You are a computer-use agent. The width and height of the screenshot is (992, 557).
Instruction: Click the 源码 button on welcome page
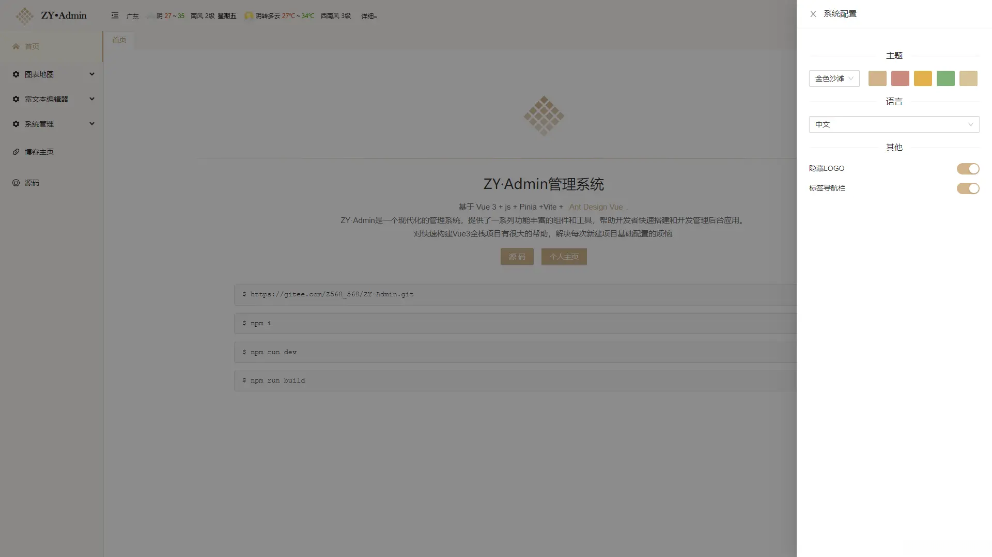(x=517, y=257)
